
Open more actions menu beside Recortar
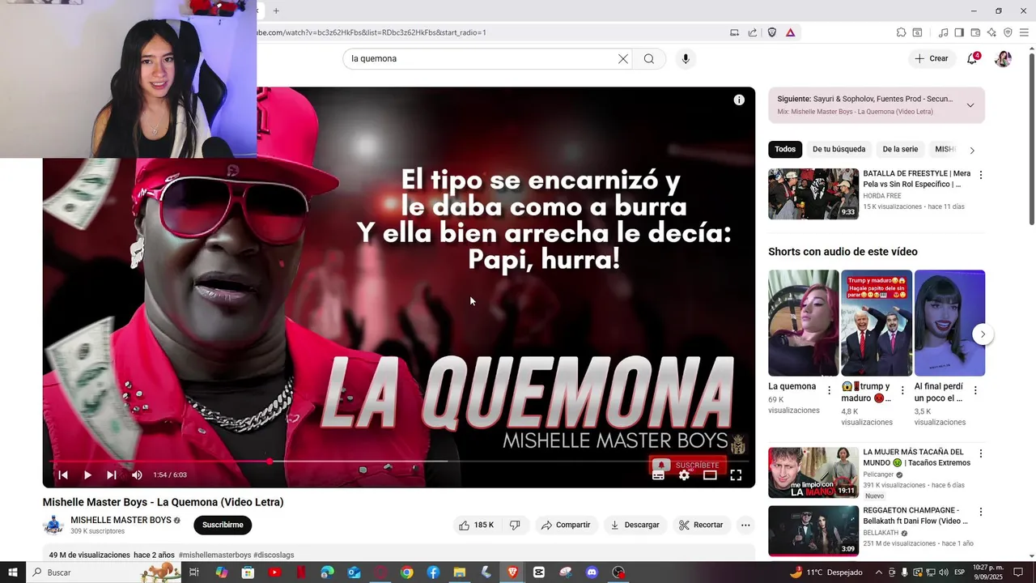[x=745, y=526]
